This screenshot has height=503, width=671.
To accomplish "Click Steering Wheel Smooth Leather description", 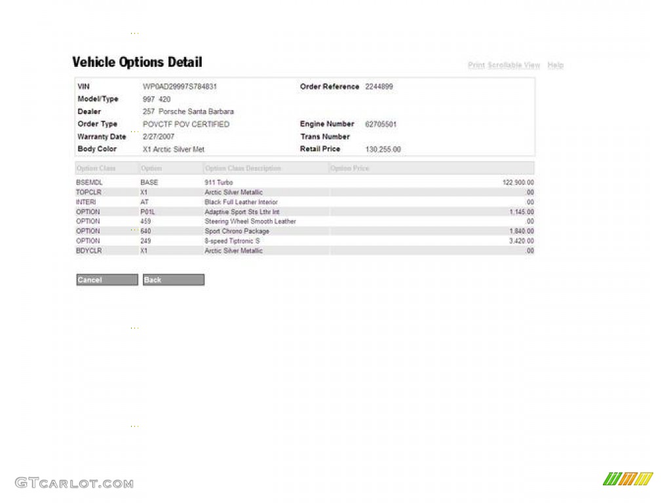I will click(x=250, y=221).
